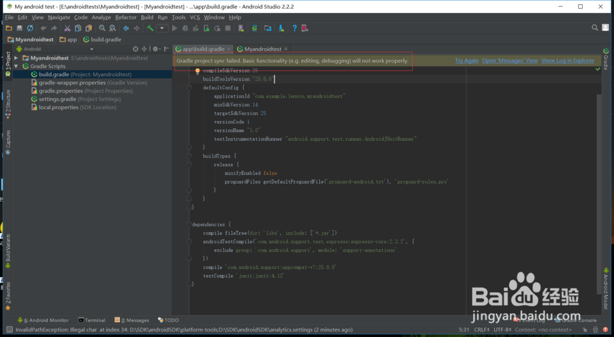Click the app breadcrumb folder

coord(68,39)
